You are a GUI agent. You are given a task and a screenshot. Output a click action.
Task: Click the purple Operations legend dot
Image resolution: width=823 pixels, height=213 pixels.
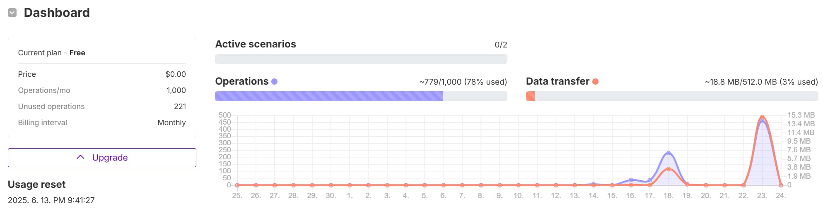click(274, 82)
